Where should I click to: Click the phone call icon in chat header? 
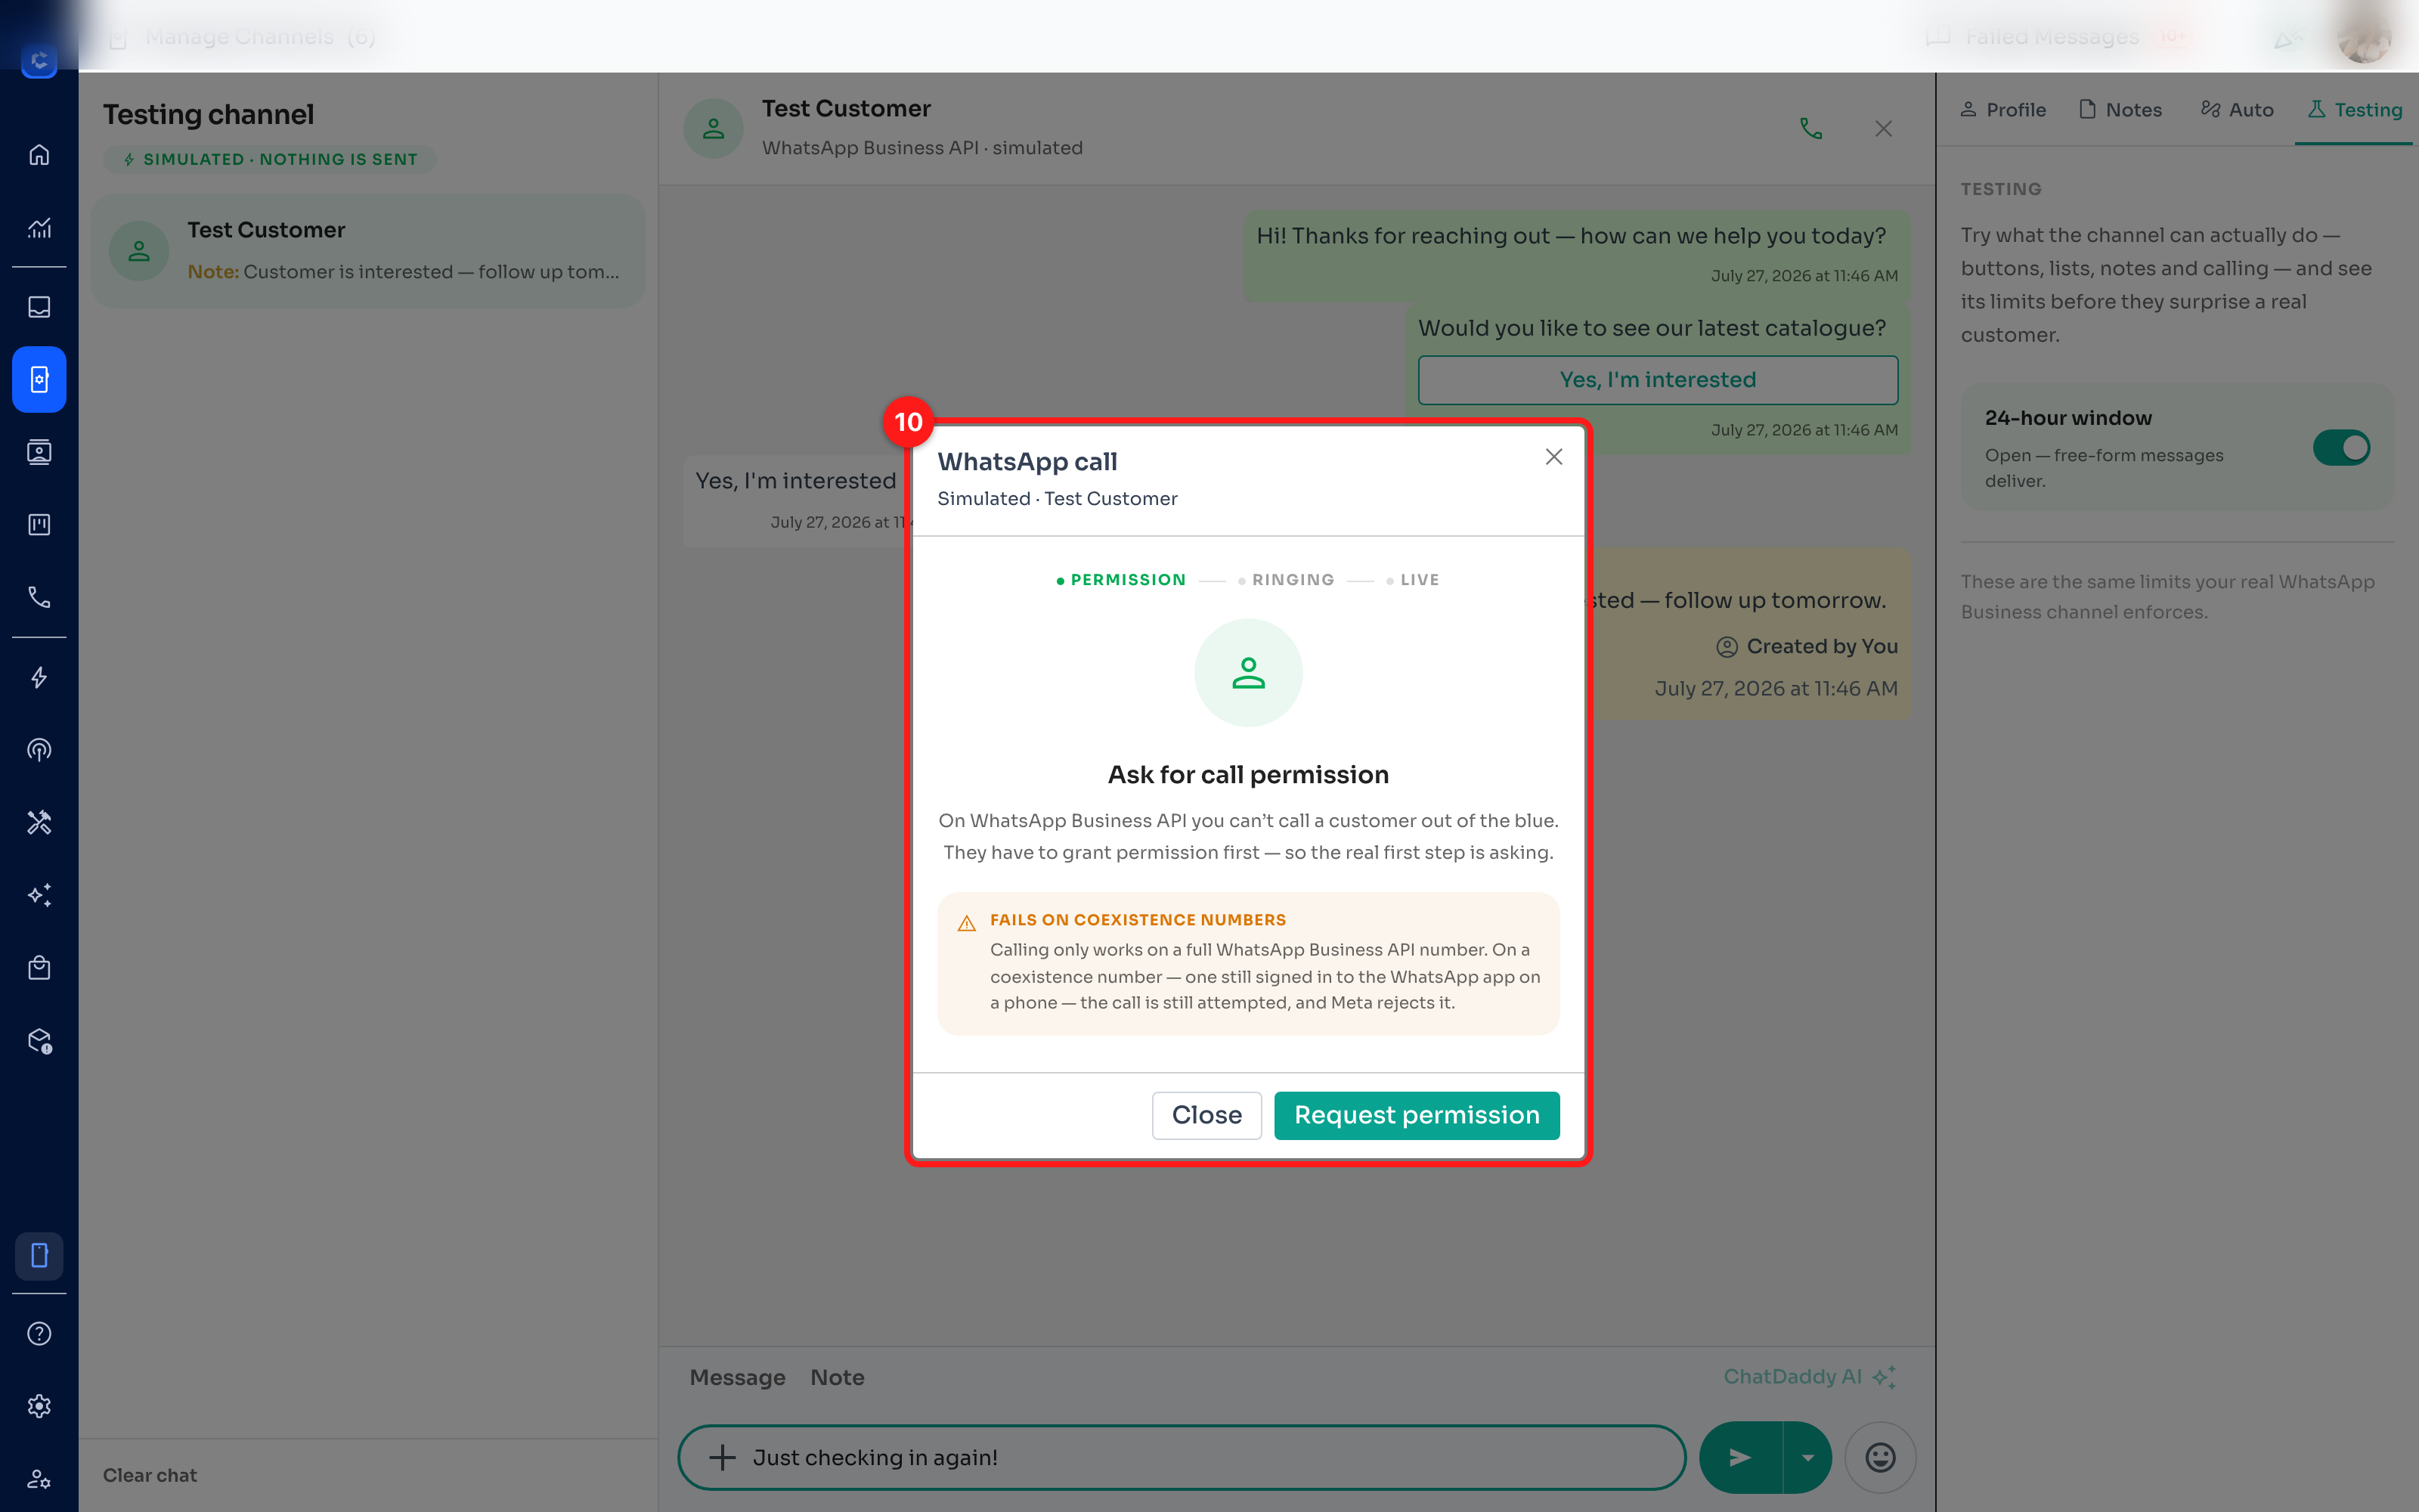1810,129
